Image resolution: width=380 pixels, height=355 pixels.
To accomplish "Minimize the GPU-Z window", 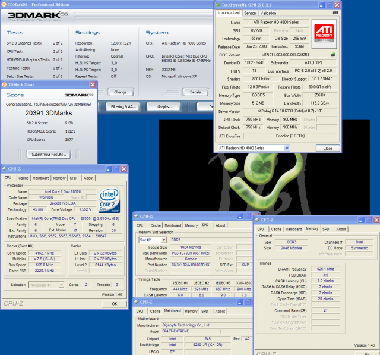I will (322, 5).
